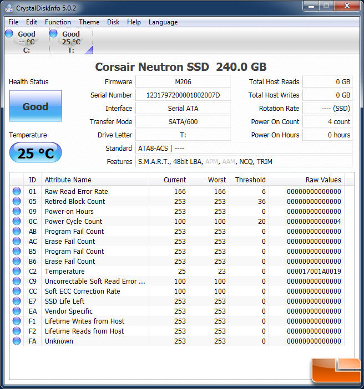Click the Threshold column header
364x389 pixels.
[x=249, y=180]
